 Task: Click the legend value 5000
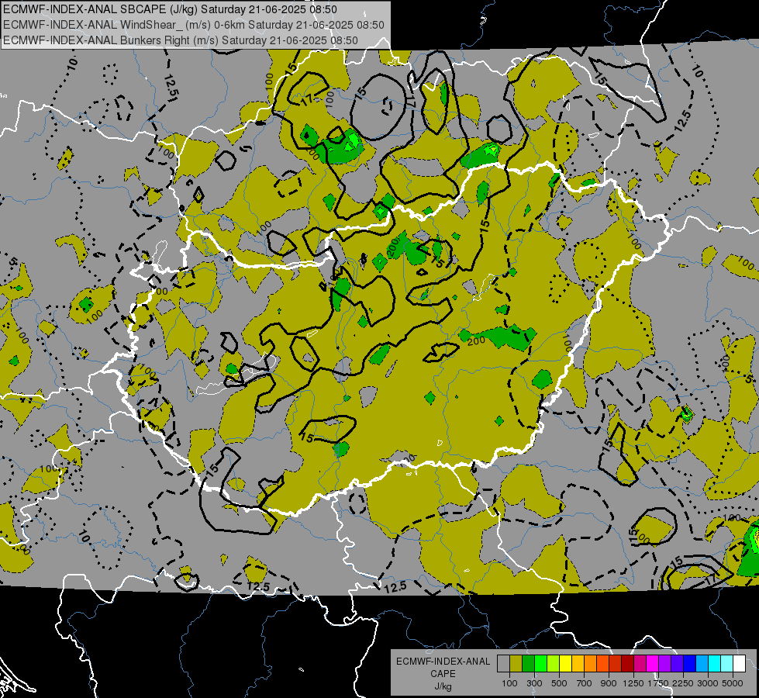coord(733,683)
